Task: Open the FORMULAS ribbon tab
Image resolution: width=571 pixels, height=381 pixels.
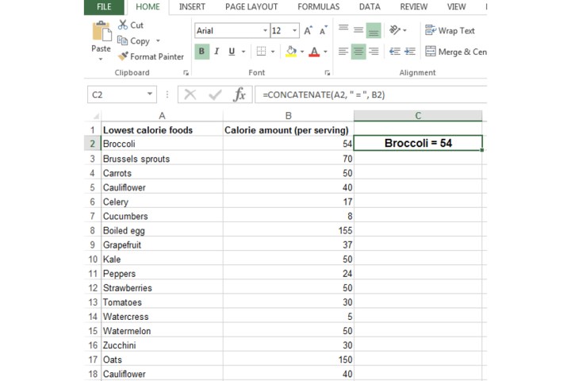Action: click(x=318, y=7)
